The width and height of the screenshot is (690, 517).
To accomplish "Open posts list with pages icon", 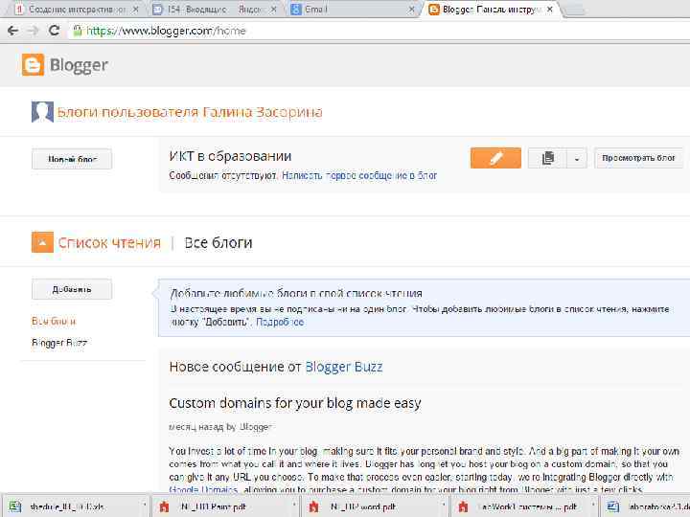I will tap(547, 158).
